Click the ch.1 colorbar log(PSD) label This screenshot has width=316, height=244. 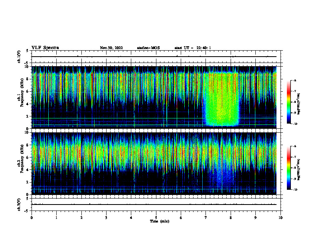(299, 104)
